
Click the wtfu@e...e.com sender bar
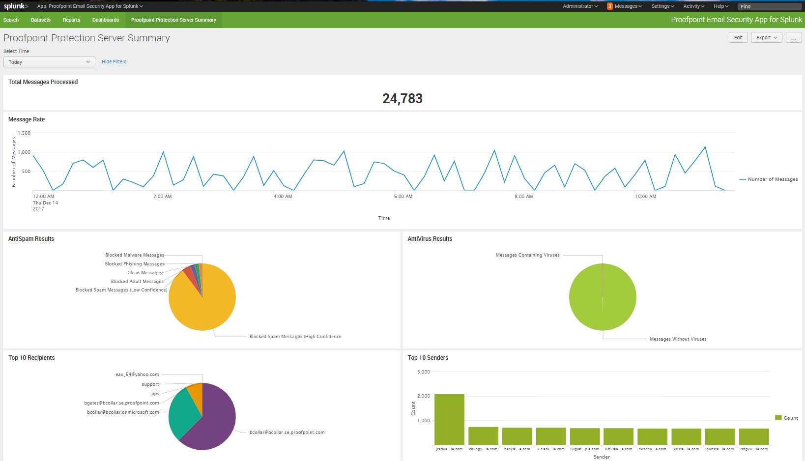point(618,436)
